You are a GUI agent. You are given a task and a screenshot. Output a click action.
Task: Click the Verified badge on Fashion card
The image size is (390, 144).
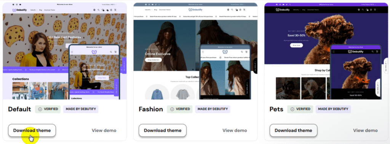[x=180, y=109]
